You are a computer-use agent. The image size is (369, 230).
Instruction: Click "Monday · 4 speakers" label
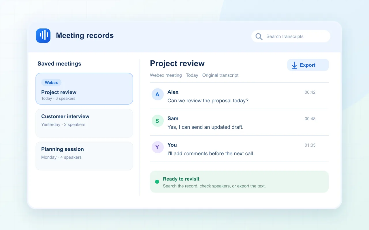[61, 157]
